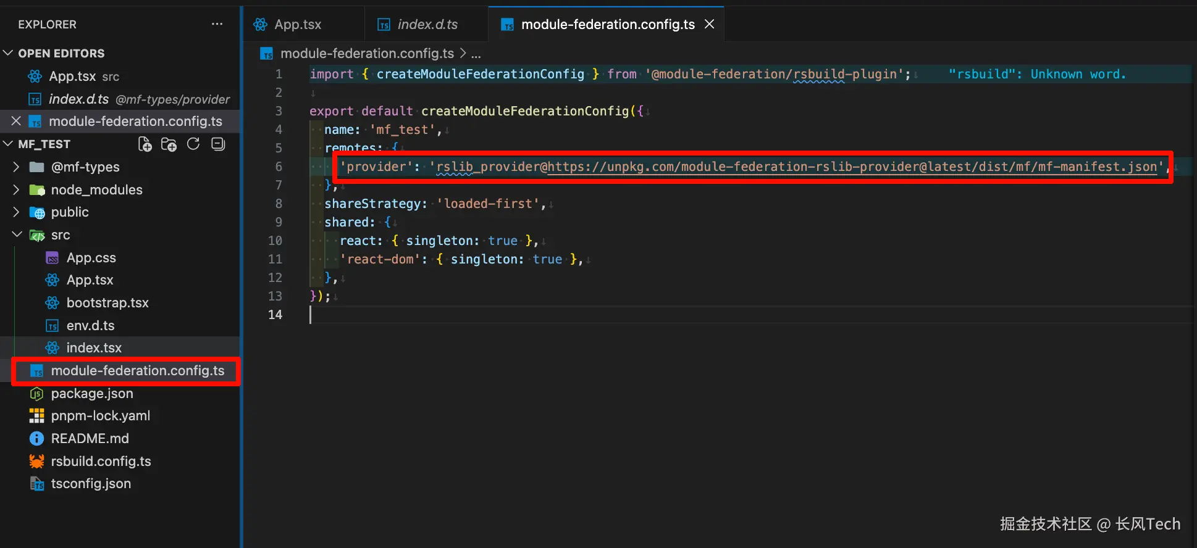
Task: Click npm icon beside package.json
Action: pos(37,394)
